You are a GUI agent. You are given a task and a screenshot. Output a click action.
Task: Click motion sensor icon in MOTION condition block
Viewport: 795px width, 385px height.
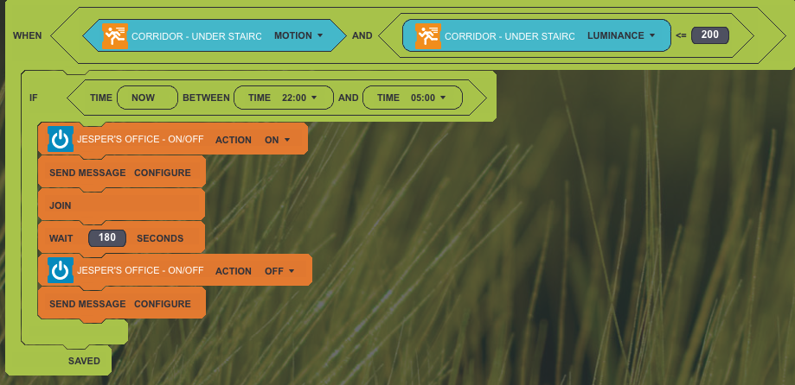click(114, 36)
